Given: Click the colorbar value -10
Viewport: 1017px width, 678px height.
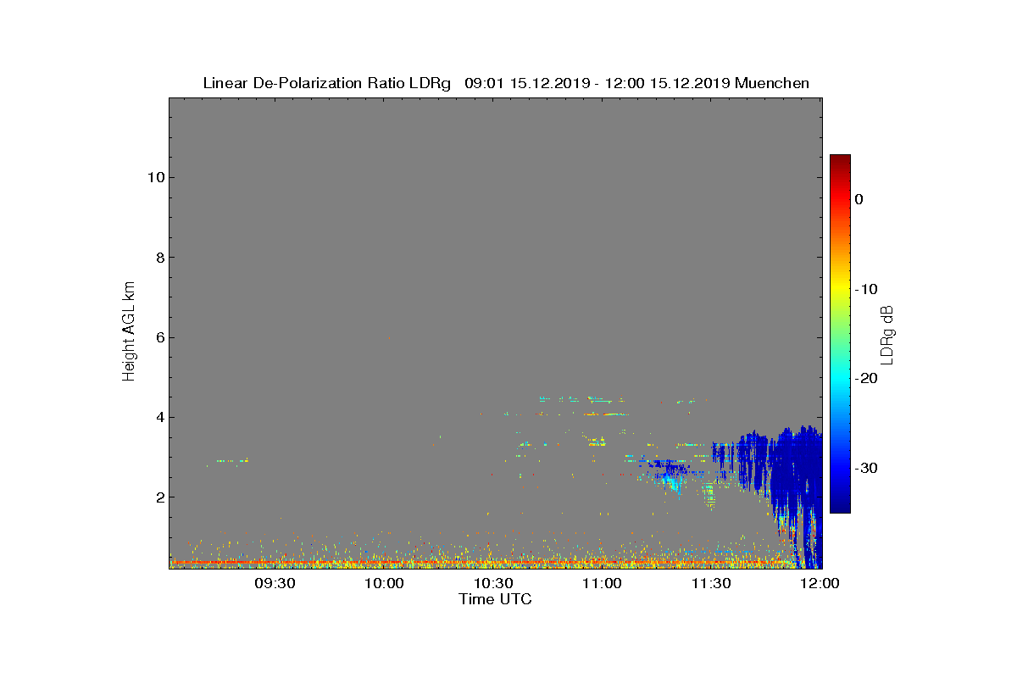Looking at the screenshot, I should tap(866, 289).
